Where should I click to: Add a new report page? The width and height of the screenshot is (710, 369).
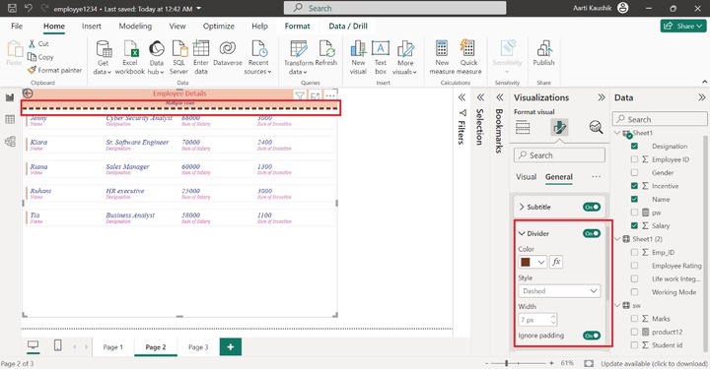coord(231,347)
